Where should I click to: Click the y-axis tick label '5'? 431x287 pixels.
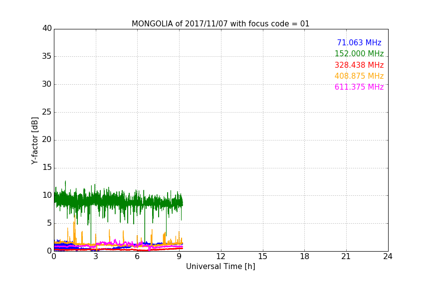pos(49,223)
